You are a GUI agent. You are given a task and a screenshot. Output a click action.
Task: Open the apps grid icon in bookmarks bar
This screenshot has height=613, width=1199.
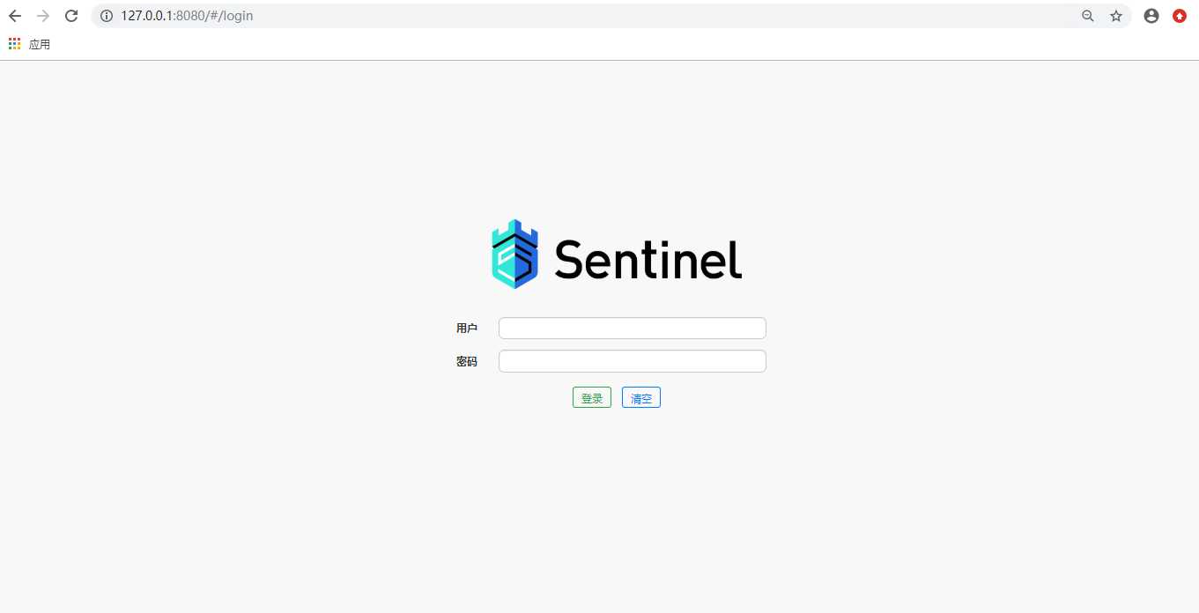15,44
